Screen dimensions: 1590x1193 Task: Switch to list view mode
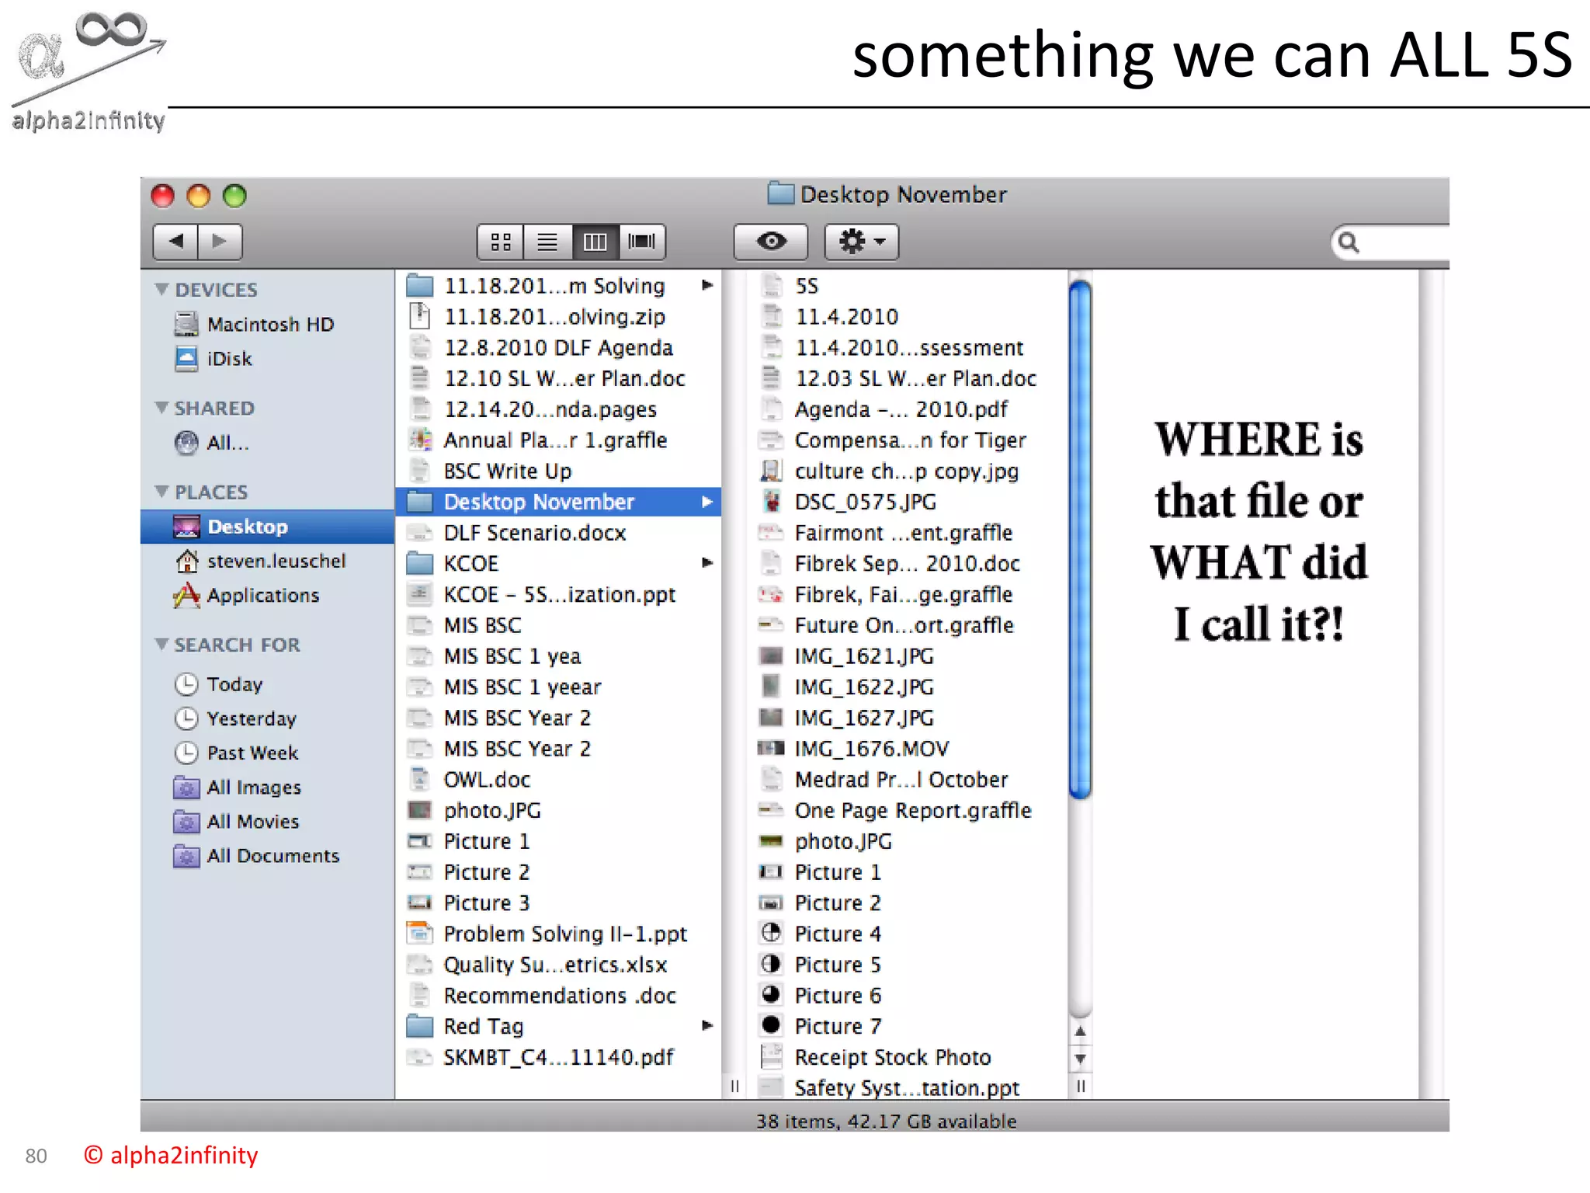point(547,242)
